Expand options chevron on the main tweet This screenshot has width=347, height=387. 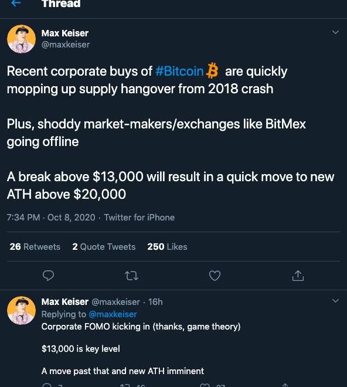[335, 32]
